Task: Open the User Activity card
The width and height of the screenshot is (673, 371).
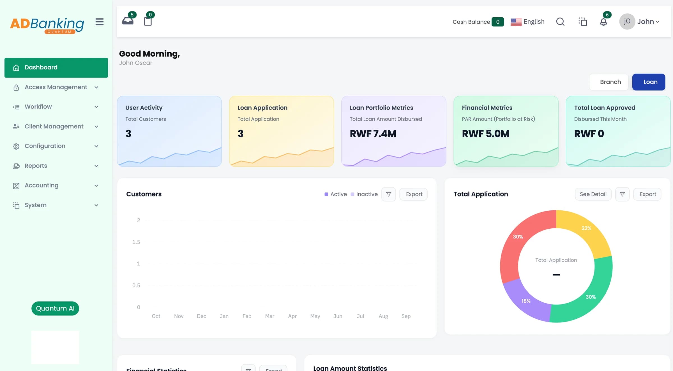Action: (169, 131)
